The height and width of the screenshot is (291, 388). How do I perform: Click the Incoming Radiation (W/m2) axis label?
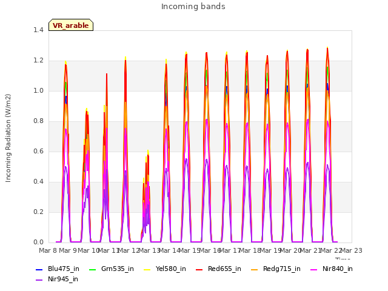[x=8, y=138]
